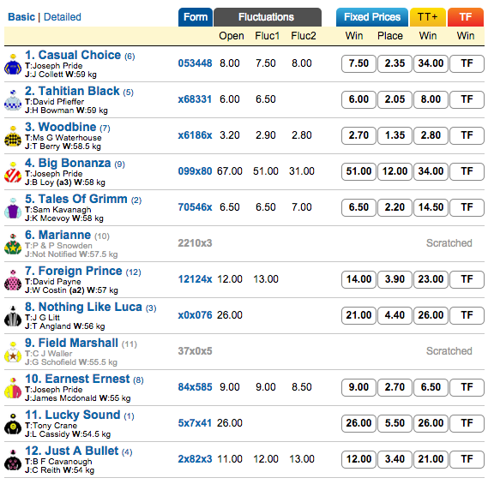
Task: Open Foreign Prince form 12124x
Action: pos(195,279)
